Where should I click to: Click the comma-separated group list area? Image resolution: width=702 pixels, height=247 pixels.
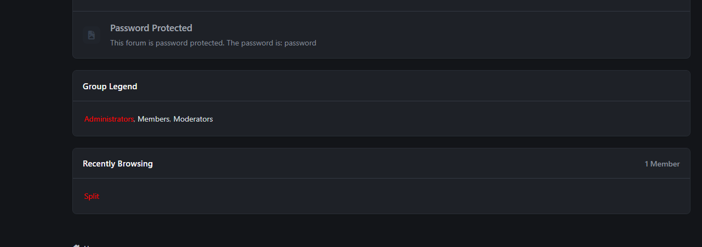pyautogui.click(x=381, y=119)
